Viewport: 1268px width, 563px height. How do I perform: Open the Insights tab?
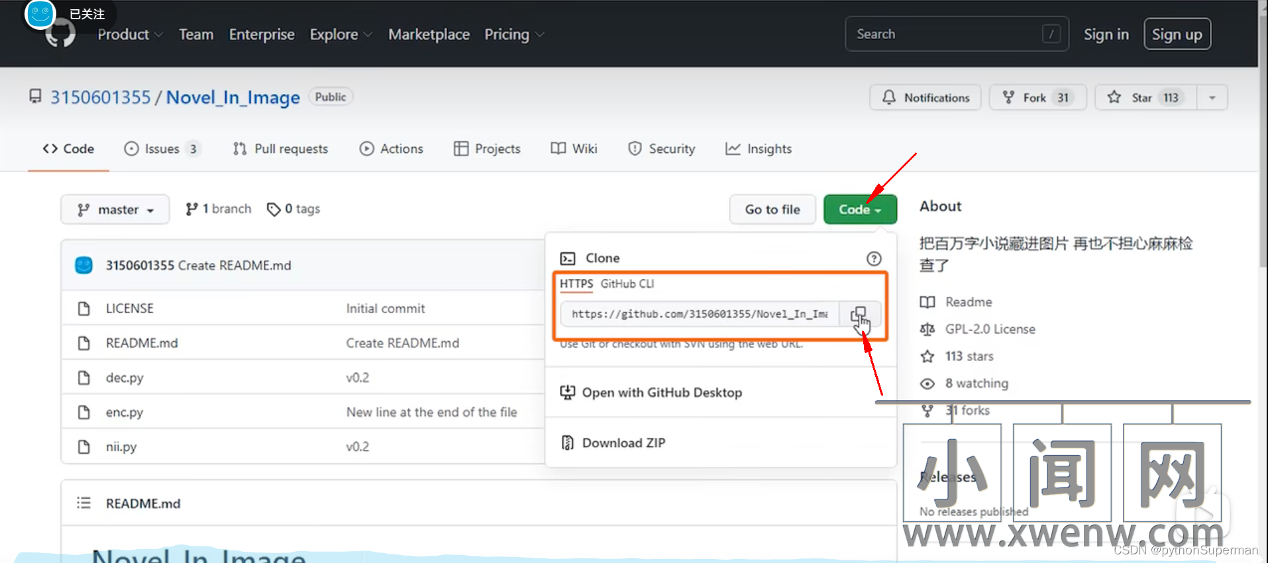click(759, 149)
